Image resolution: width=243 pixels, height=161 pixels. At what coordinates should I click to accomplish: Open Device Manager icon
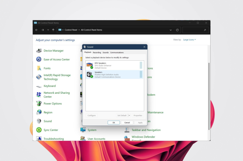tap(39, 50)
